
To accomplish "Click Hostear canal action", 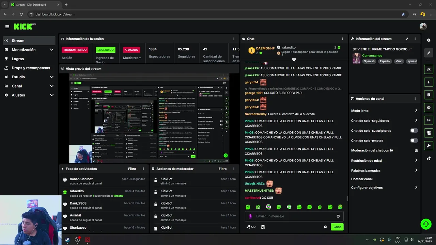I will pos(362,179).
